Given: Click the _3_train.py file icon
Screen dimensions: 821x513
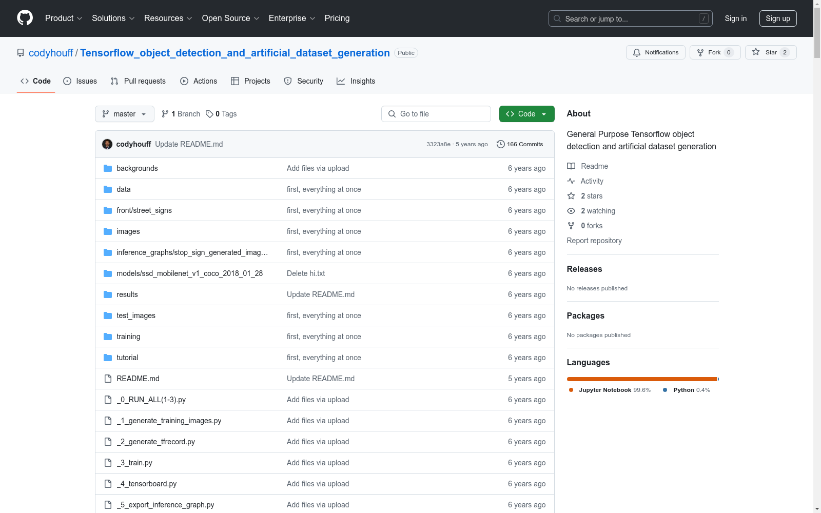Looking at the screenshot, I should (x=108, y=463).
